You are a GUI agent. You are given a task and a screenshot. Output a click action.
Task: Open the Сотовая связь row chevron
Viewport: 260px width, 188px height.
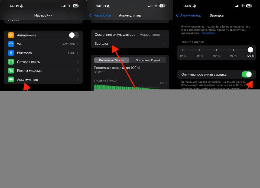78,62
